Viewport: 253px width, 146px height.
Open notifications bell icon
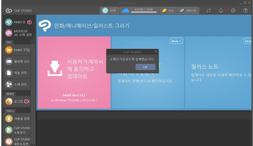tap(221, 10)
